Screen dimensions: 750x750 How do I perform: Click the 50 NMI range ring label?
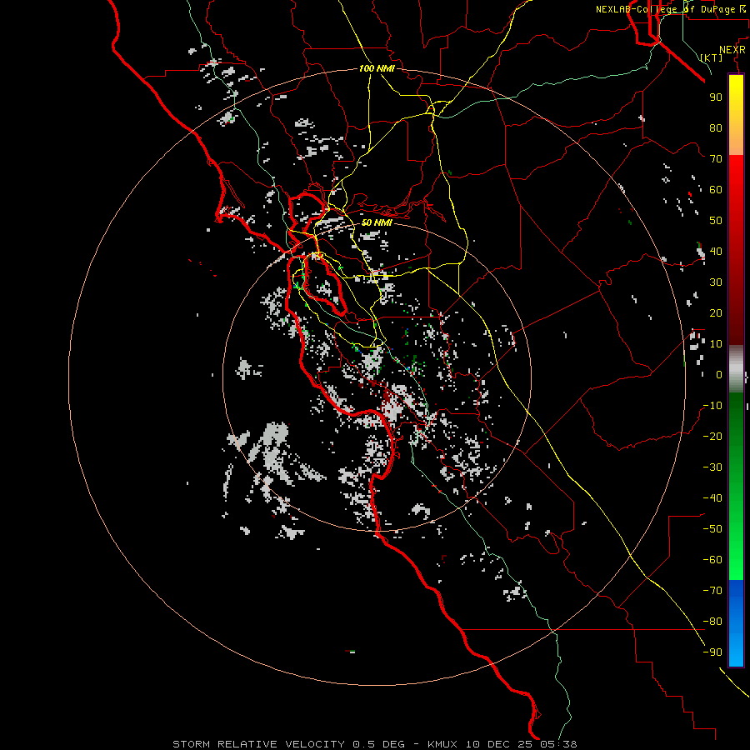pos(377,222)
